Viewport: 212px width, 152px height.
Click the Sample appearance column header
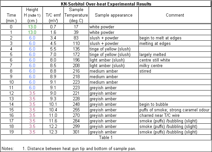(114, 15)
